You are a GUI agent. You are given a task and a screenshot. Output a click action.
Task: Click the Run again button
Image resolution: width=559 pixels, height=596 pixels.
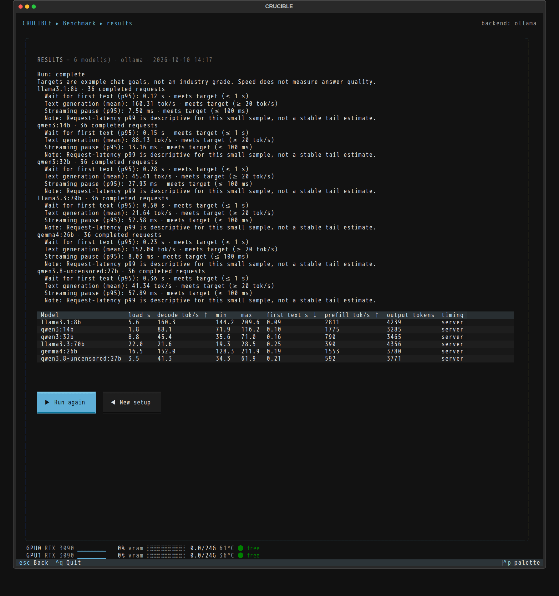click(66, 402)
